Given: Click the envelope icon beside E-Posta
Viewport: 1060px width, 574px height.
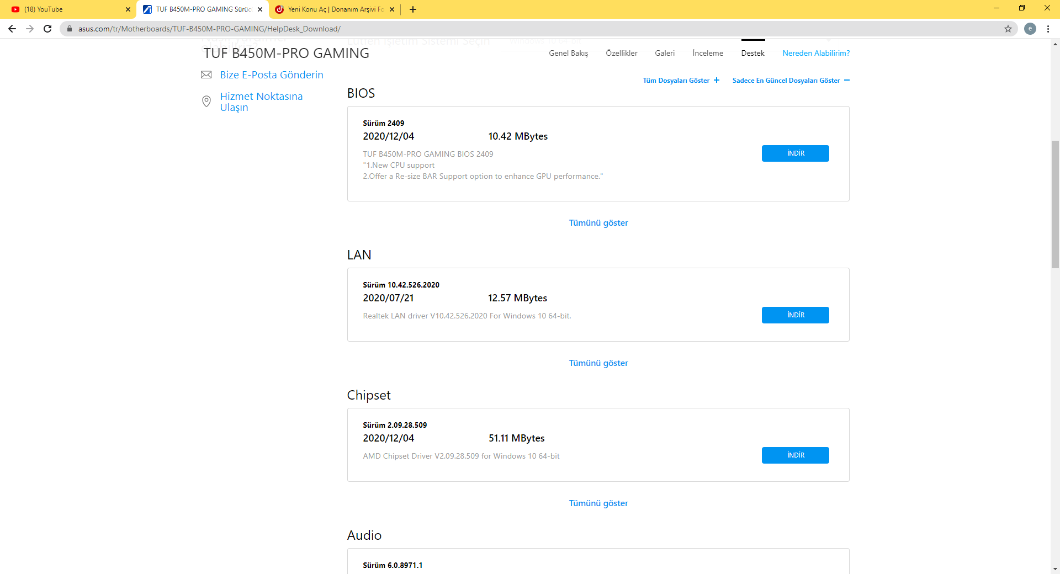Looking at the screenshot, I should (x=206, y=75).
